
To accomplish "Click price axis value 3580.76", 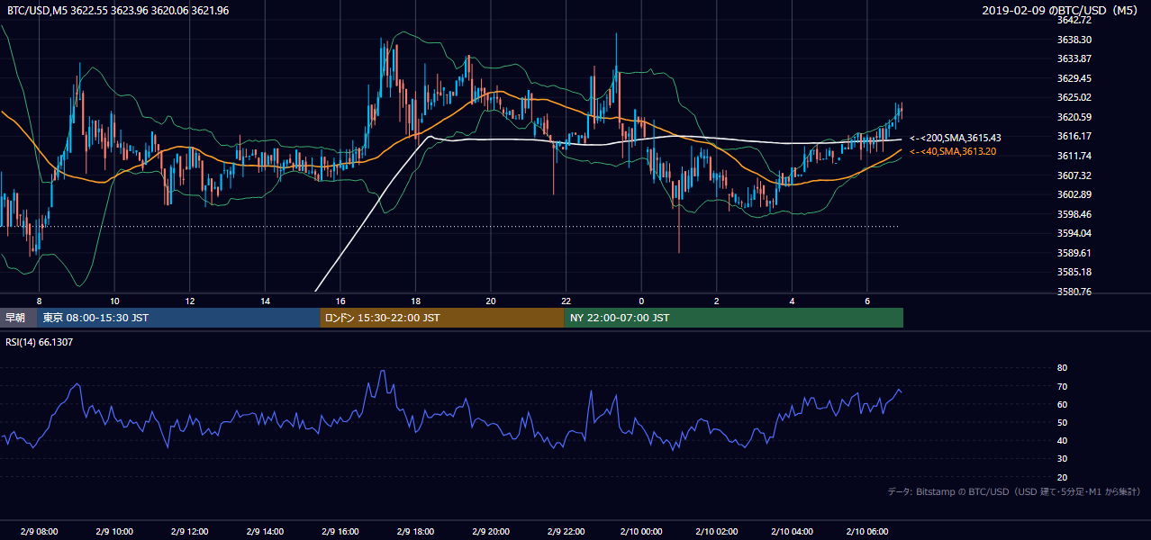I will (1074, 292).
